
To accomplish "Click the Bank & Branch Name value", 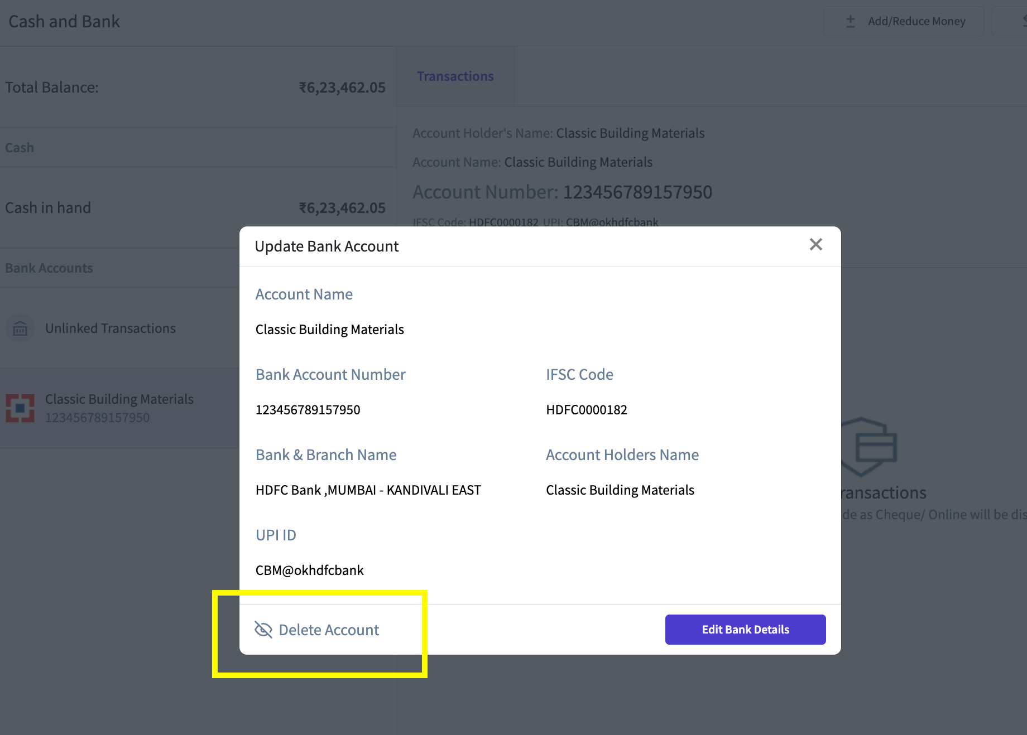I will tap(368, 490).
